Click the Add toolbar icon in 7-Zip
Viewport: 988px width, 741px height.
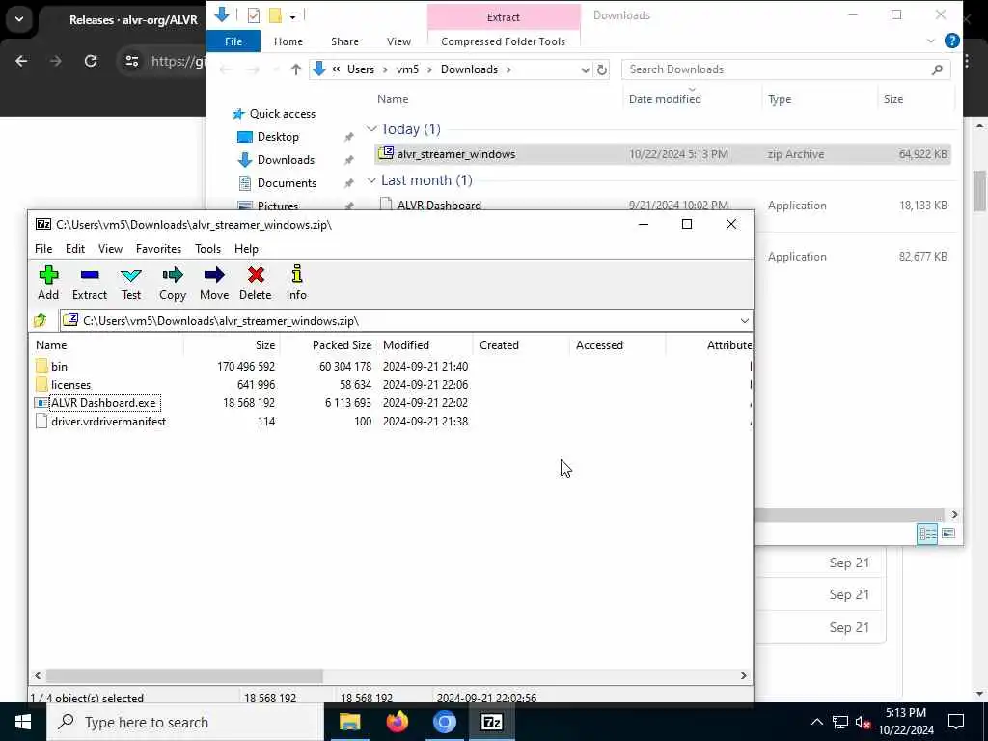[x=48, y=283]
